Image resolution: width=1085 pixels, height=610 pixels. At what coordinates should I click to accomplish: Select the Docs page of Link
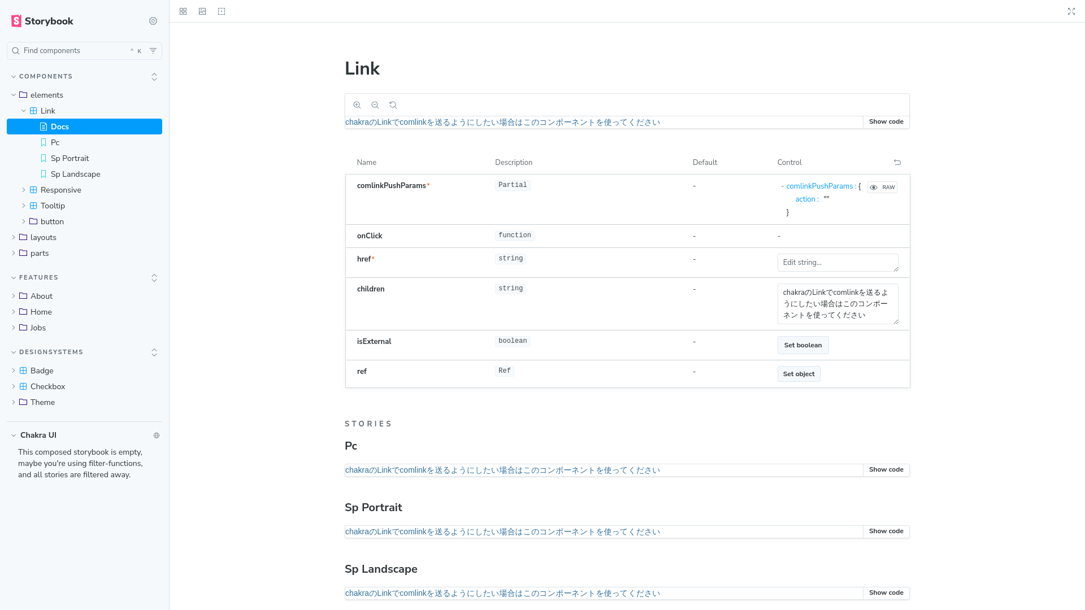point(84,127)
